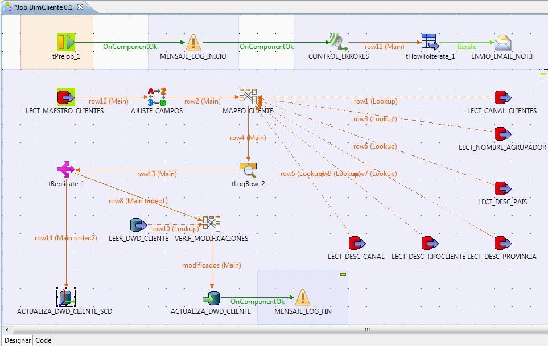The height and width of the screenshot is (349, 548).
Task: Select the Job DimCliente 0.1 editor tab
Action: click(44, 7)
